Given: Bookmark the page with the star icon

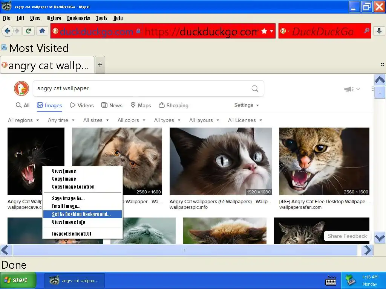Looking at the screenshot, I should tap(264, 31).
